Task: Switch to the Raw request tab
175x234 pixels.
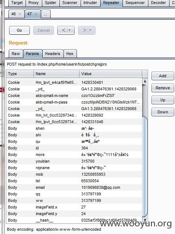Action: 16,54
